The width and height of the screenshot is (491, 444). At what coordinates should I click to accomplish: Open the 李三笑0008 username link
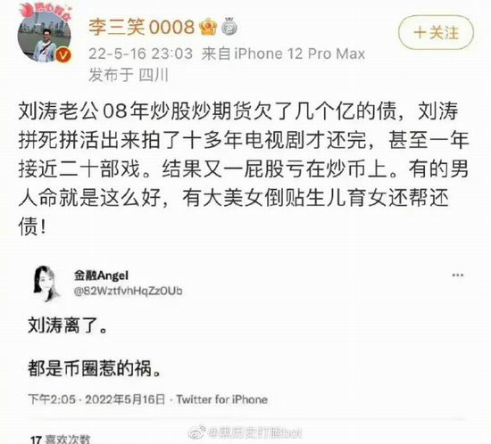142,27
